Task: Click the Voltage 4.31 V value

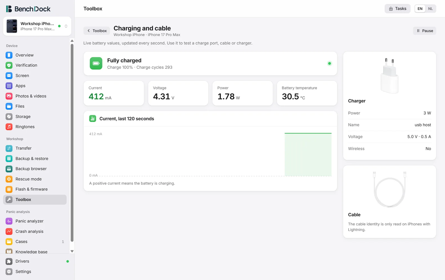Action: [164, 97]
